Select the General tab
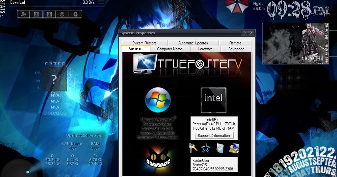 (x=135, y=49)
